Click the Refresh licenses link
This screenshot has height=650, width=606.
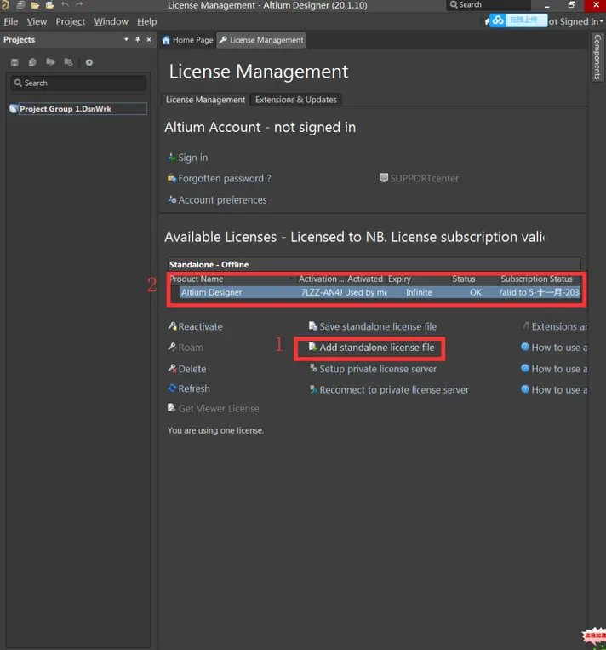(189, 388)
